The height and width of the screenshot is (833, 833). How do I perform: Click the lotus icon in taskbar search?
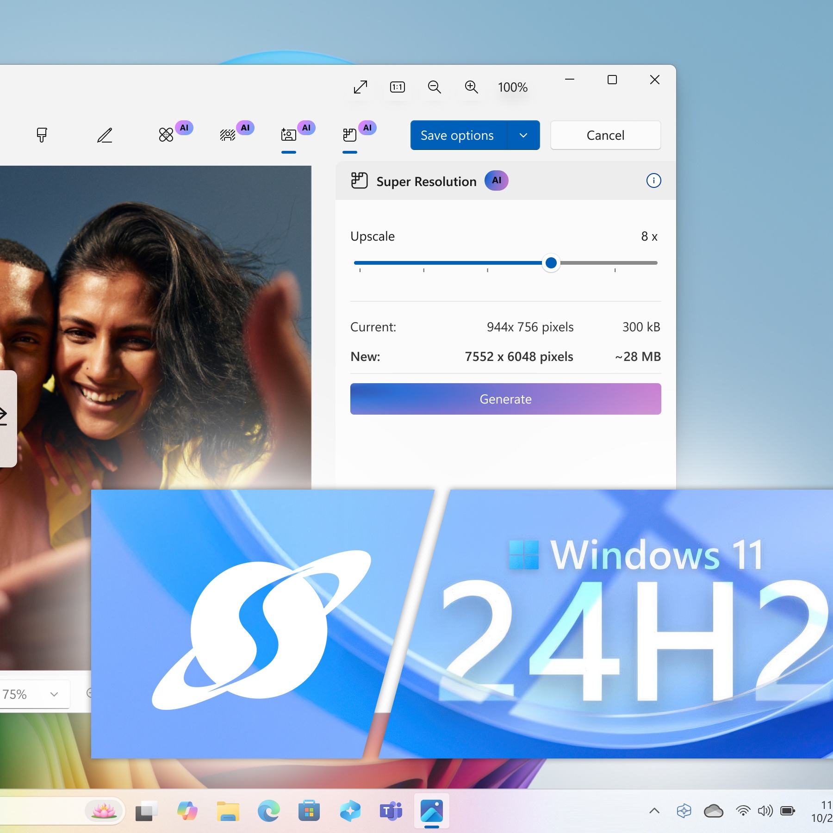104,811
